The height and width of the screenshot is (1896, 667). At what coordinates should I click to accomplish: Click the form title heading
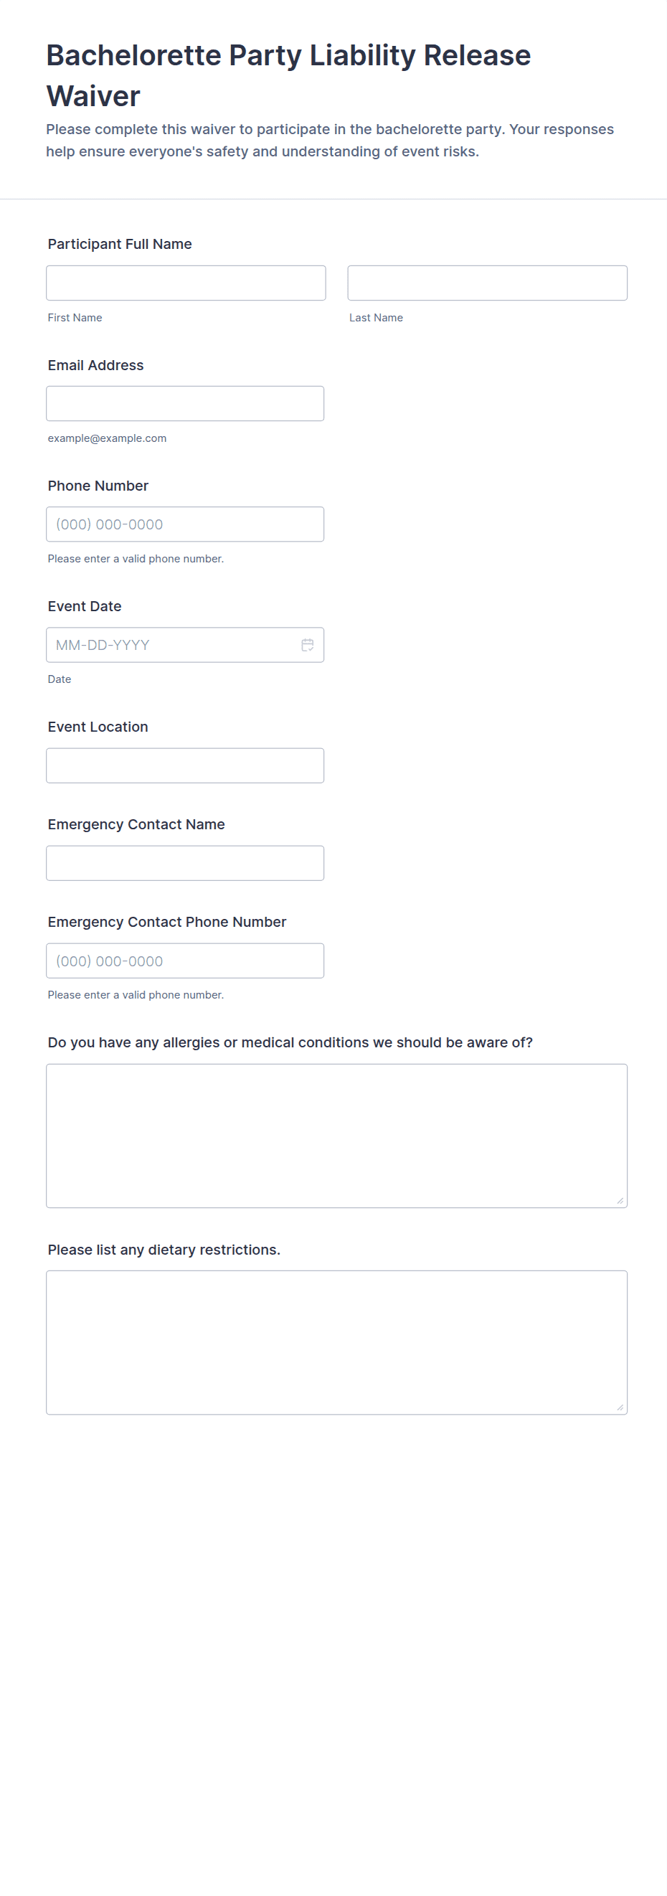click(x=288, y=76)
